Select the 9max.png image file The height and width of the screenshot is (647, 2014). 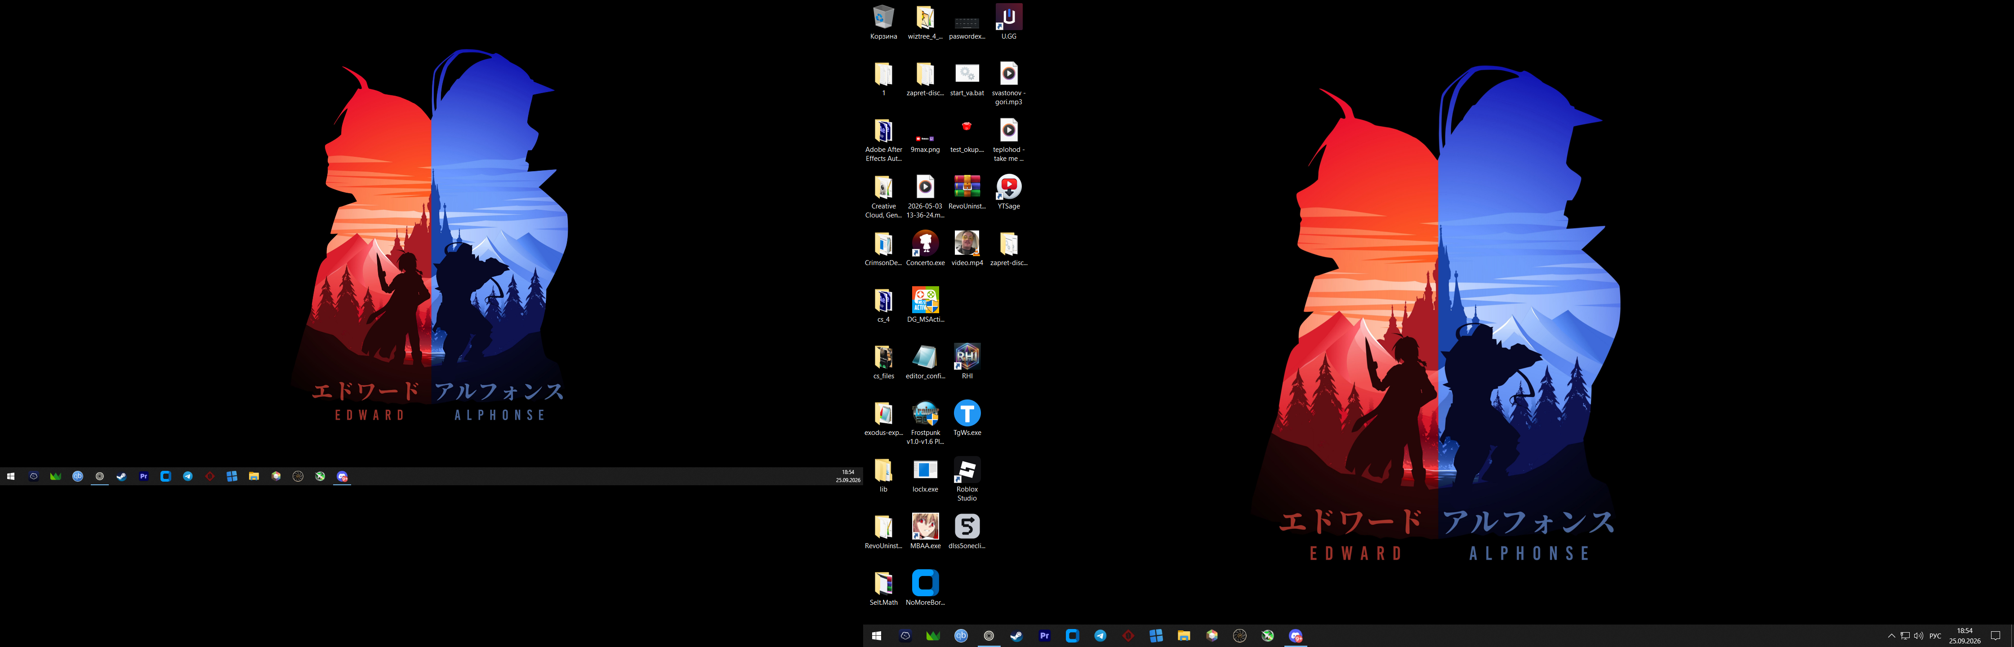pos(925,135)
